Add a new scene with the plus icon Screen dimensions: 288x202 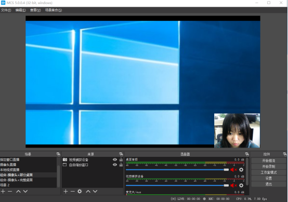pyautogui.click(x=3, y=192)
